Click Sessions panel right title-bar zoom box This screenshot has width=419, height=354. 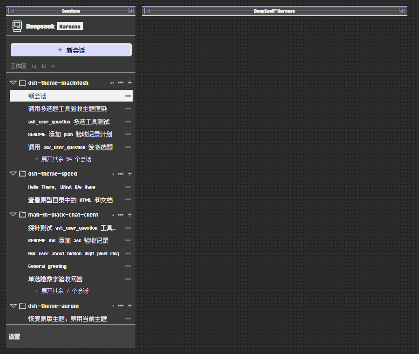[131, 11]
